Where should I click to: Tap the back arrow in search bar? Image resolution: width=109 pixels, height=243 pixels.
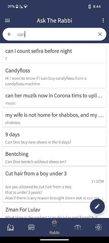click(9, 34)
